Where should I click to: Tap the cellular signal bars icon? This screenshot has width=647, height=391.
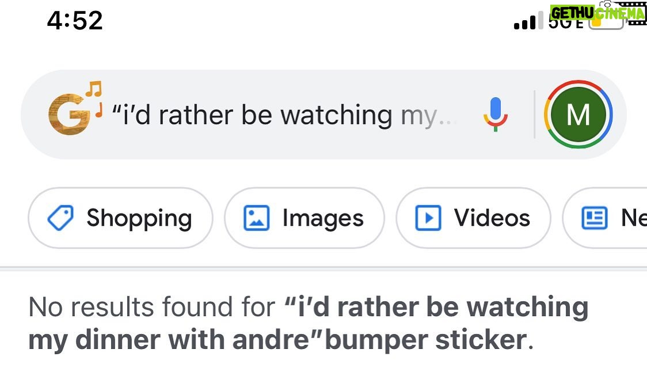[528, 21]
